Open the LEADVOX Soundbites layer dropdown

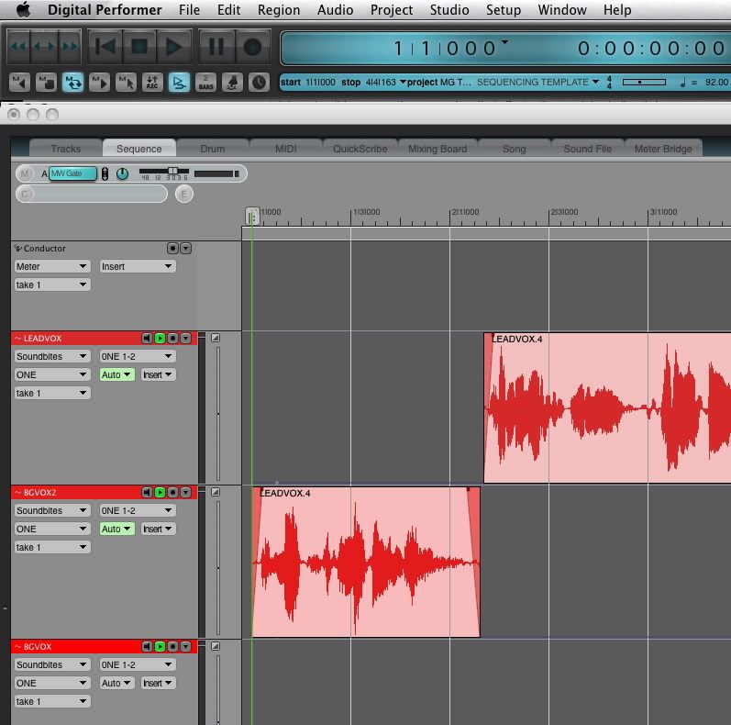coord(51,356)
